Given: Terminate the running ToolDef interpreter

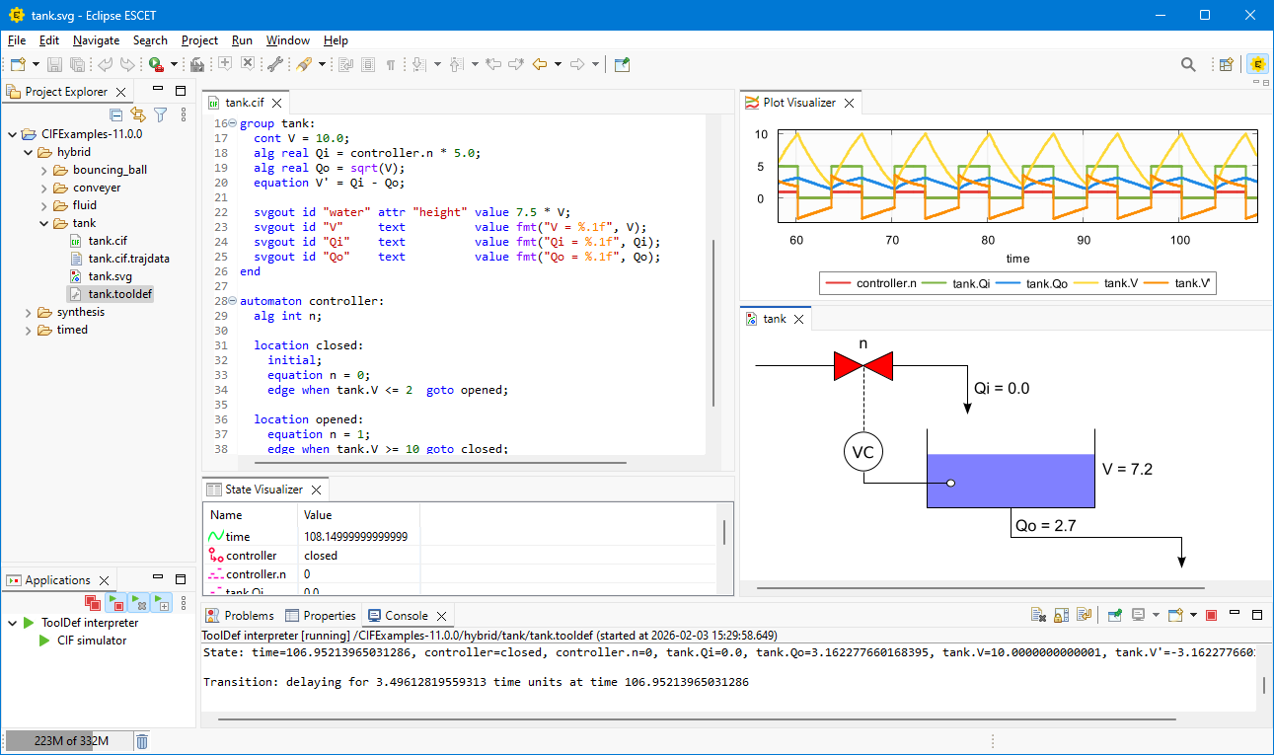Looking at the screenshot, I should click(x=1211, y=614).
